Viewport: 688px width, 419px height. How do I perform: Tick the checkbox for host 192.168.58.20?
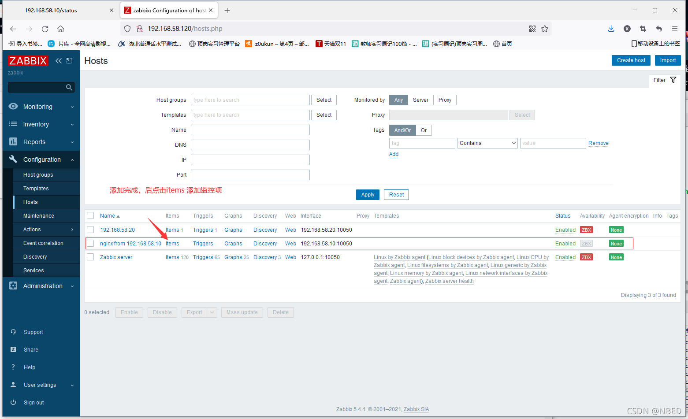click(90, 230)
